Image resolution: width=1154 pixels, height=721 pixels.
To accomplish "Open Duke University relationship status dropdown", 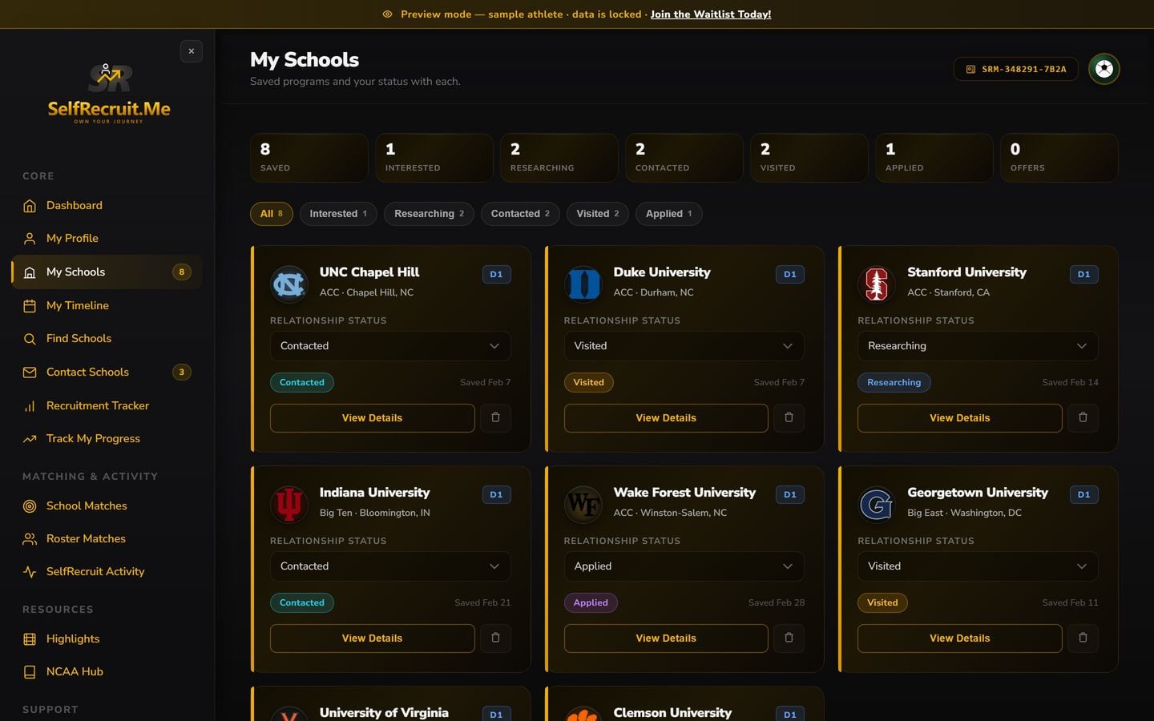I will (684, 346).
